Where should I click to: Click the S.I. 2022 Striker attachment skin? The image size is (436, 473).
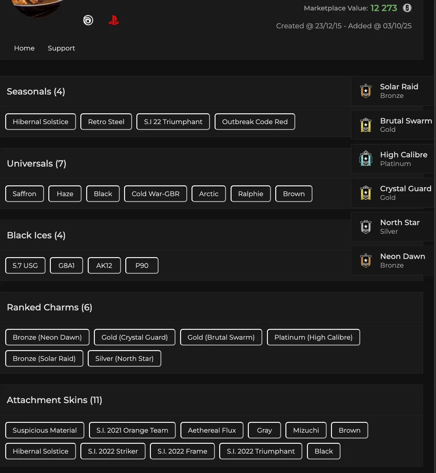click(x=113, y=451)
